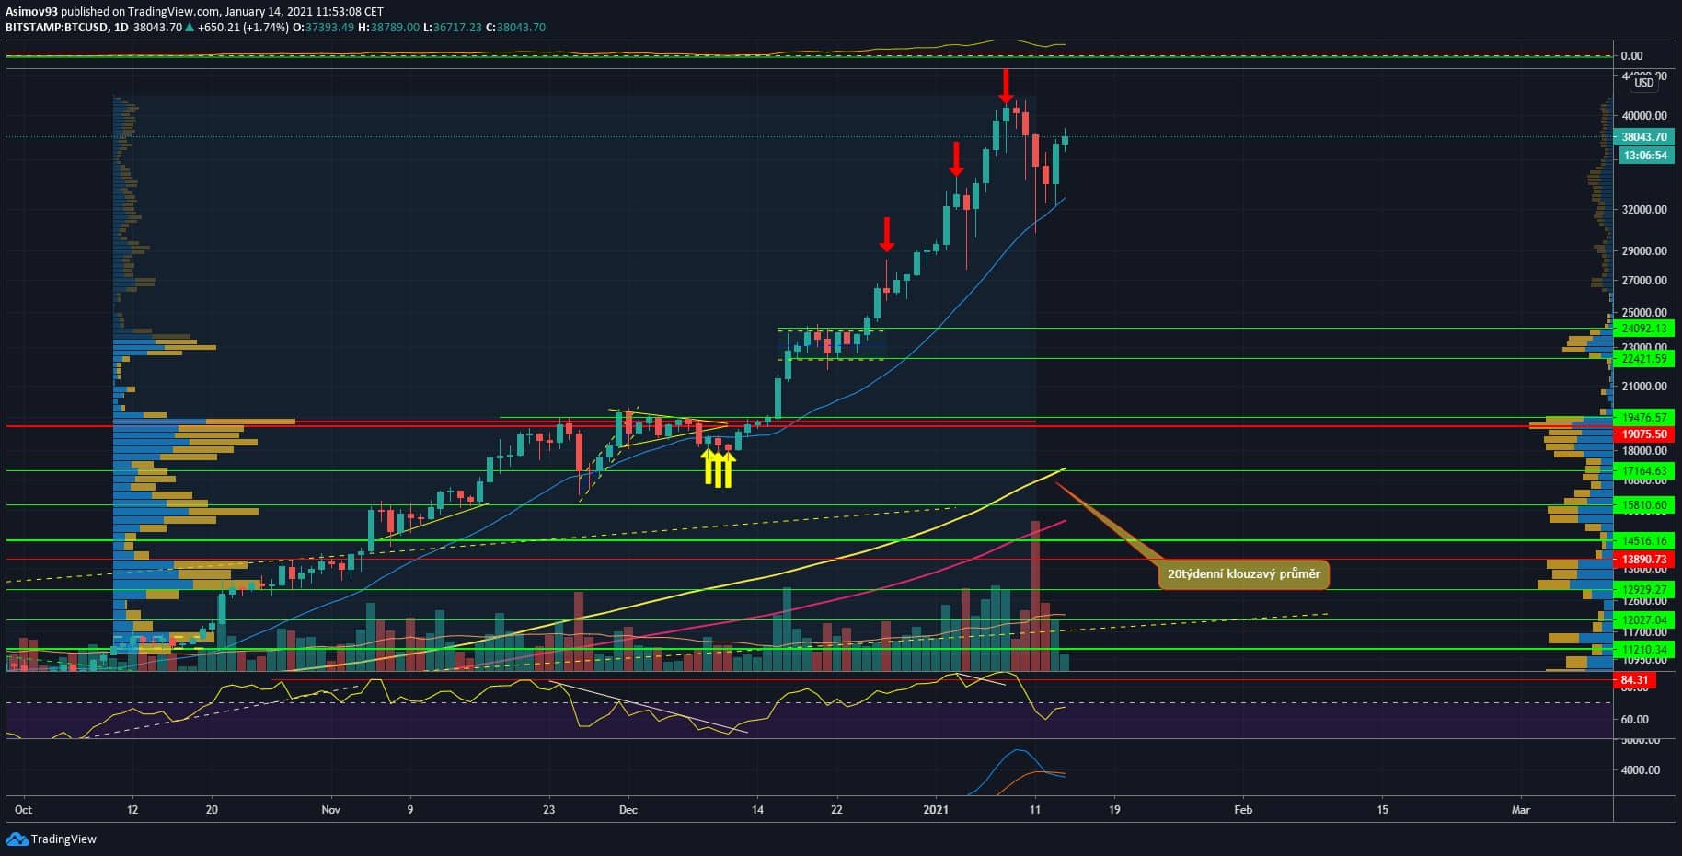Image resolution: width=1682 pixels, height=856 pixels.
Task: Click the Feb label on time axis
Action: pos(1243,810)
